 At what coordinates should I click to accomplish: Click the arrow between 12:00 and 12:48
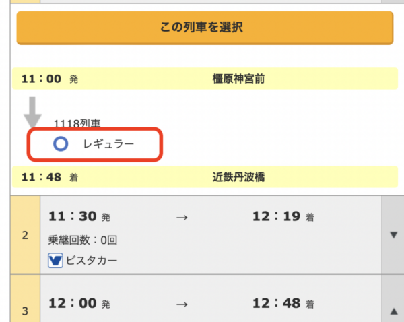182,304
